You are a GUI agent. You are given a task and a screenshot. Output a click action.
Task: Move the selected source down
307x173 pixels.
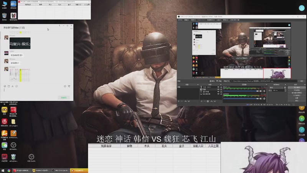[x=215, y=101]
